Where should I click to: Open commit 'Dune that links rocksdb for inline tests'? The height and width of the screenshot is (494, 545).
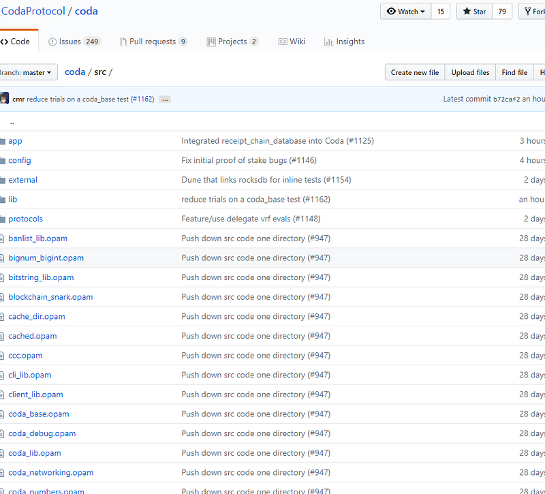click(x=266, y=180)
